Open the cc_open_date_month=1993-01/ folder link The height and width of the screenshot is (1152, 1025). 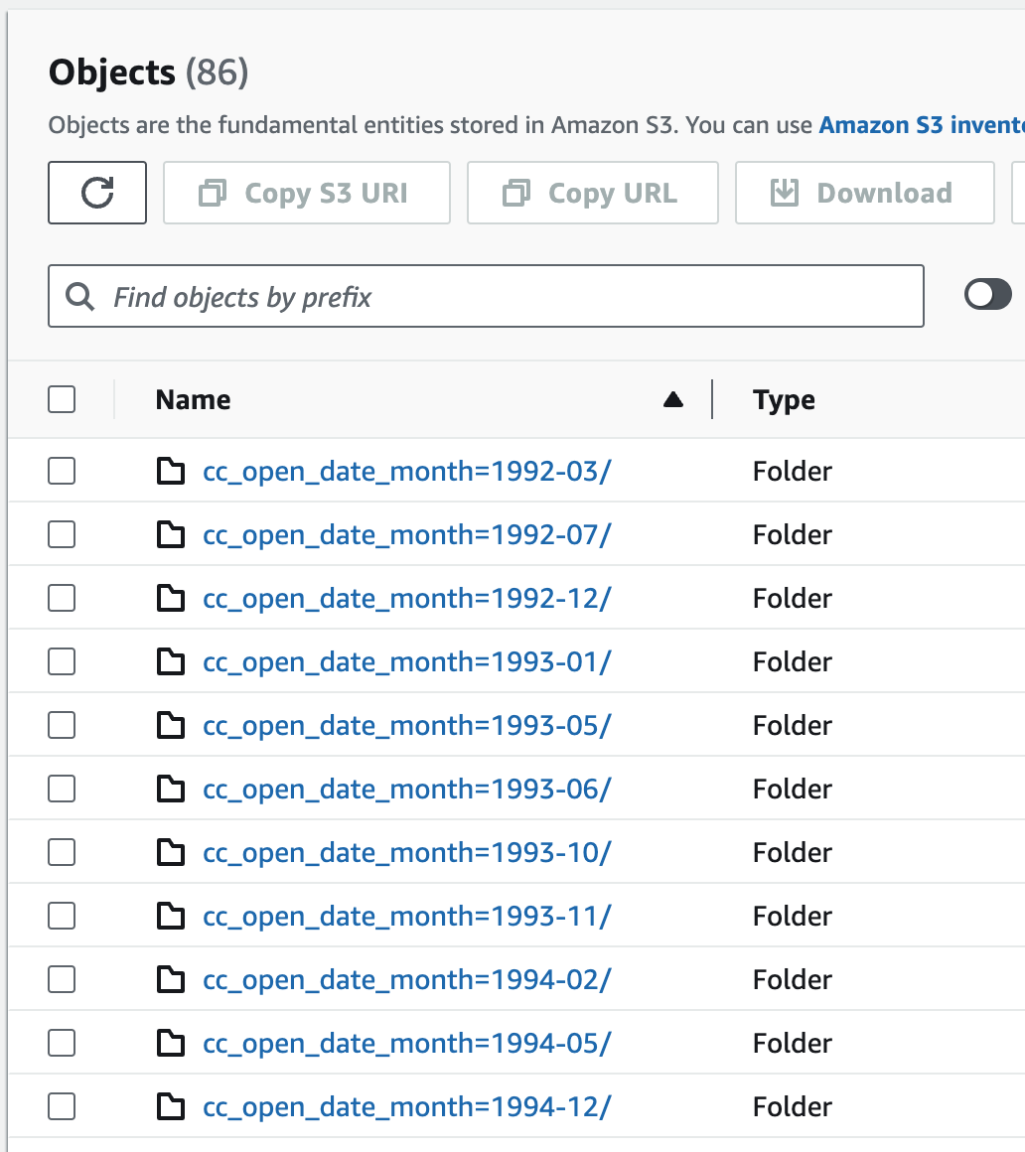pos(406,662)
